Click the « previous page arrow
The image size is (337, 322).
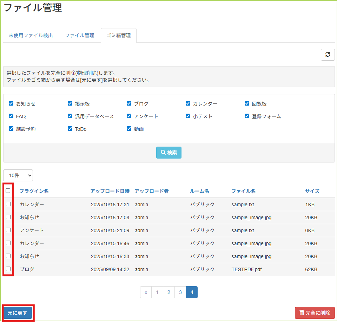(x=146, y=292)
